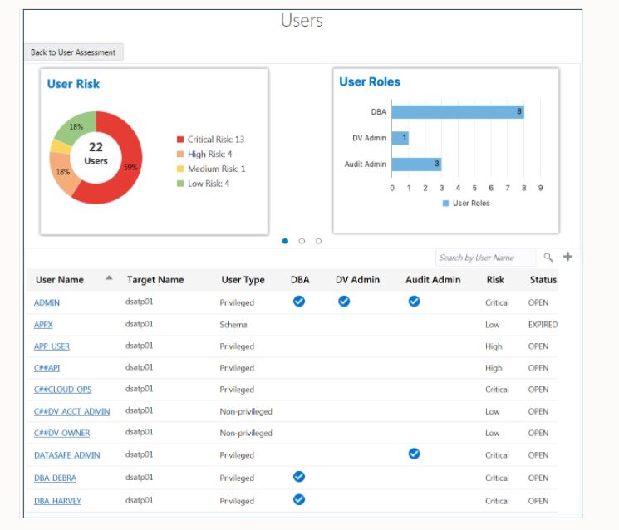Click the yellow medium risk donut segment
619x530 pixels.
pos(61,146)
